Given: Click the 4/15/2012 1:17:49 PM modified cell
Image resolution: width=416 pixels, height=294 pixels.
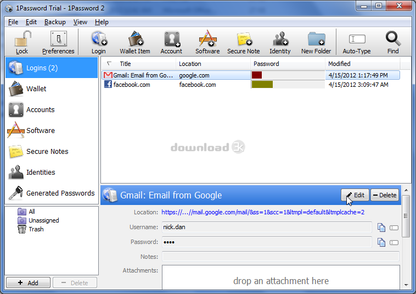Looking at the screenshot, I should (358, 75).
